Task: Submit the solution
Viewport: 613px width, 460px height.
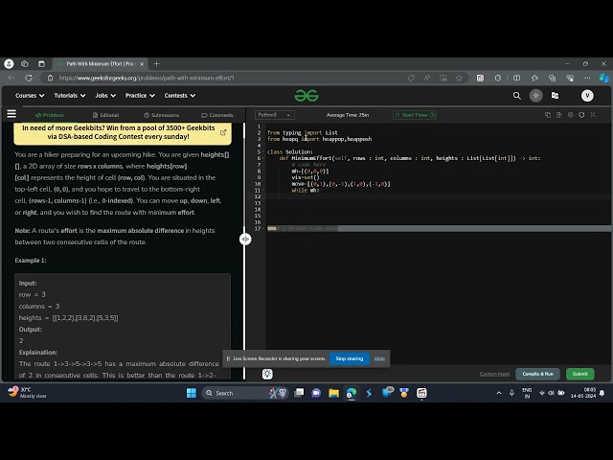Action: [579, 374]
